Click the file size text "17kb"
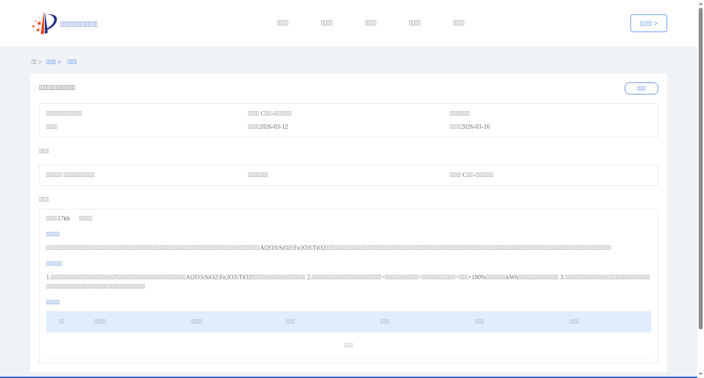The width and height of the screenshot is (704, 378). (63, 218)
